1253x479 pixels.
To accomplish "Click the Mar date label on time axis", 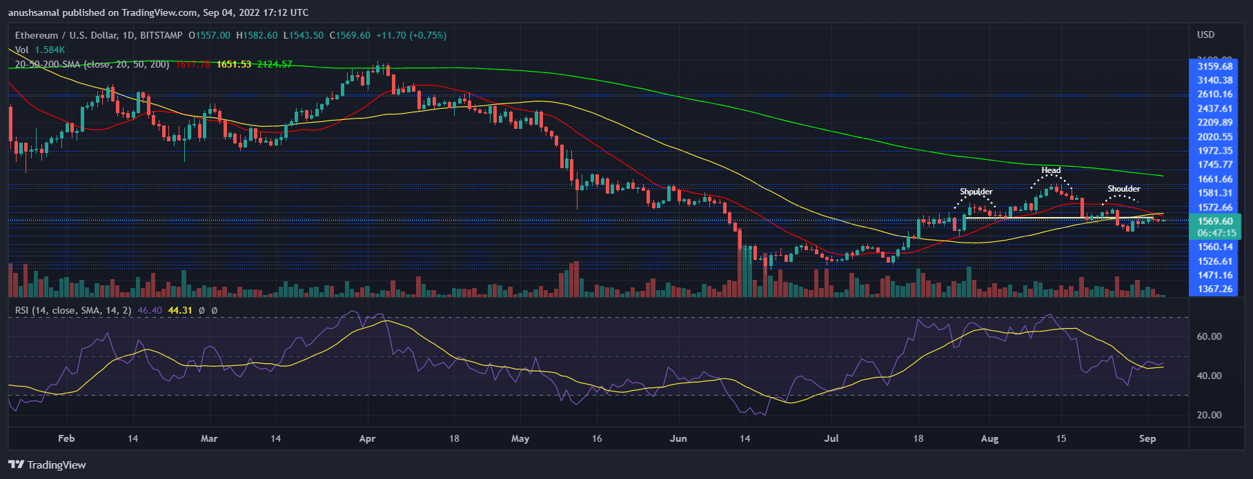I will 209,438.
